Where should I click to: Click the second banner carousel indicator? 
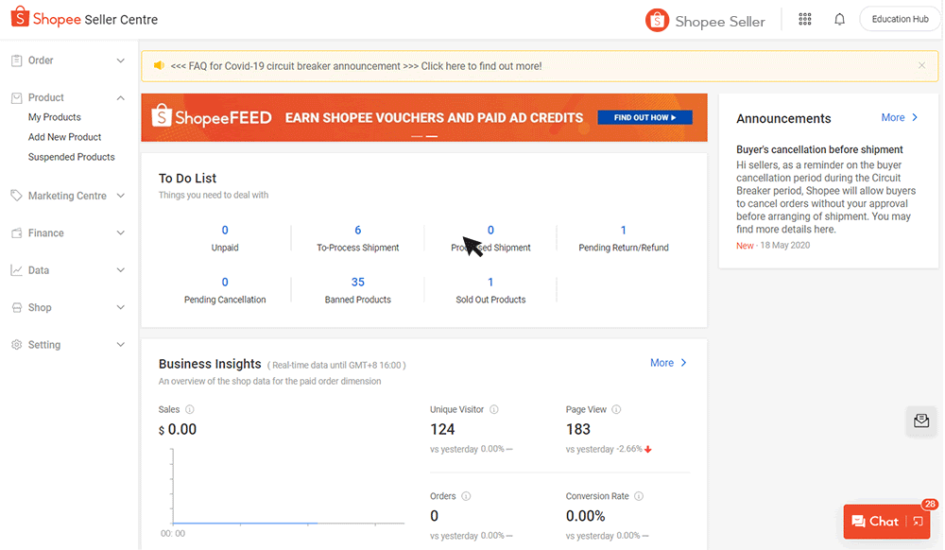(x=432, y=137)
